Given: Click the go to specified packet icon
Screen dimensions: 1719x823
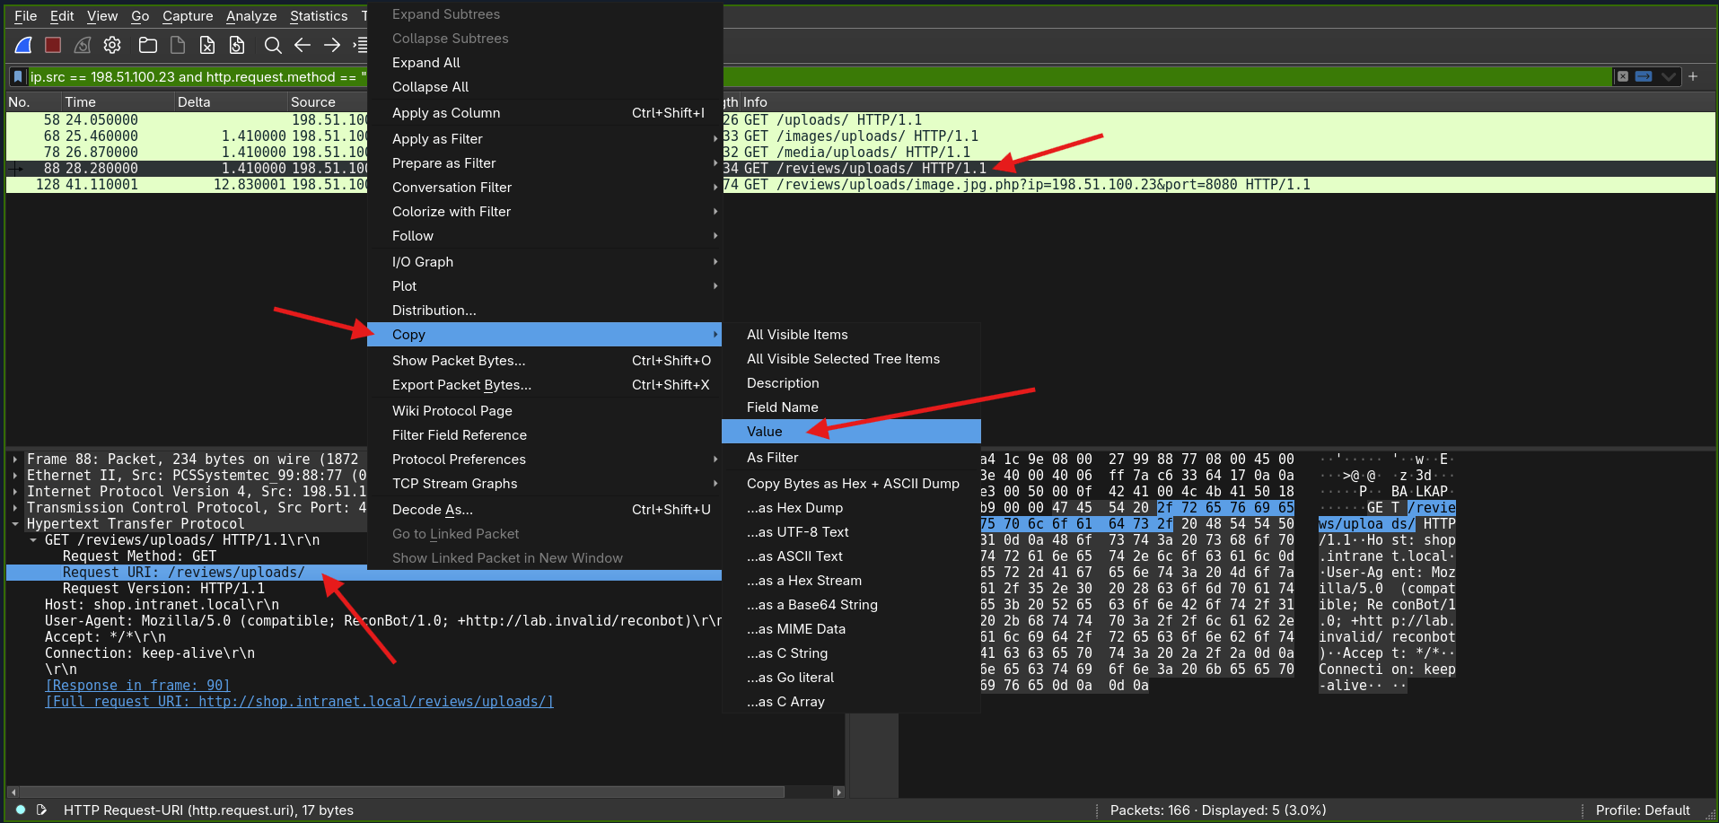Looking at the screenshot, I should pos(360,45).
